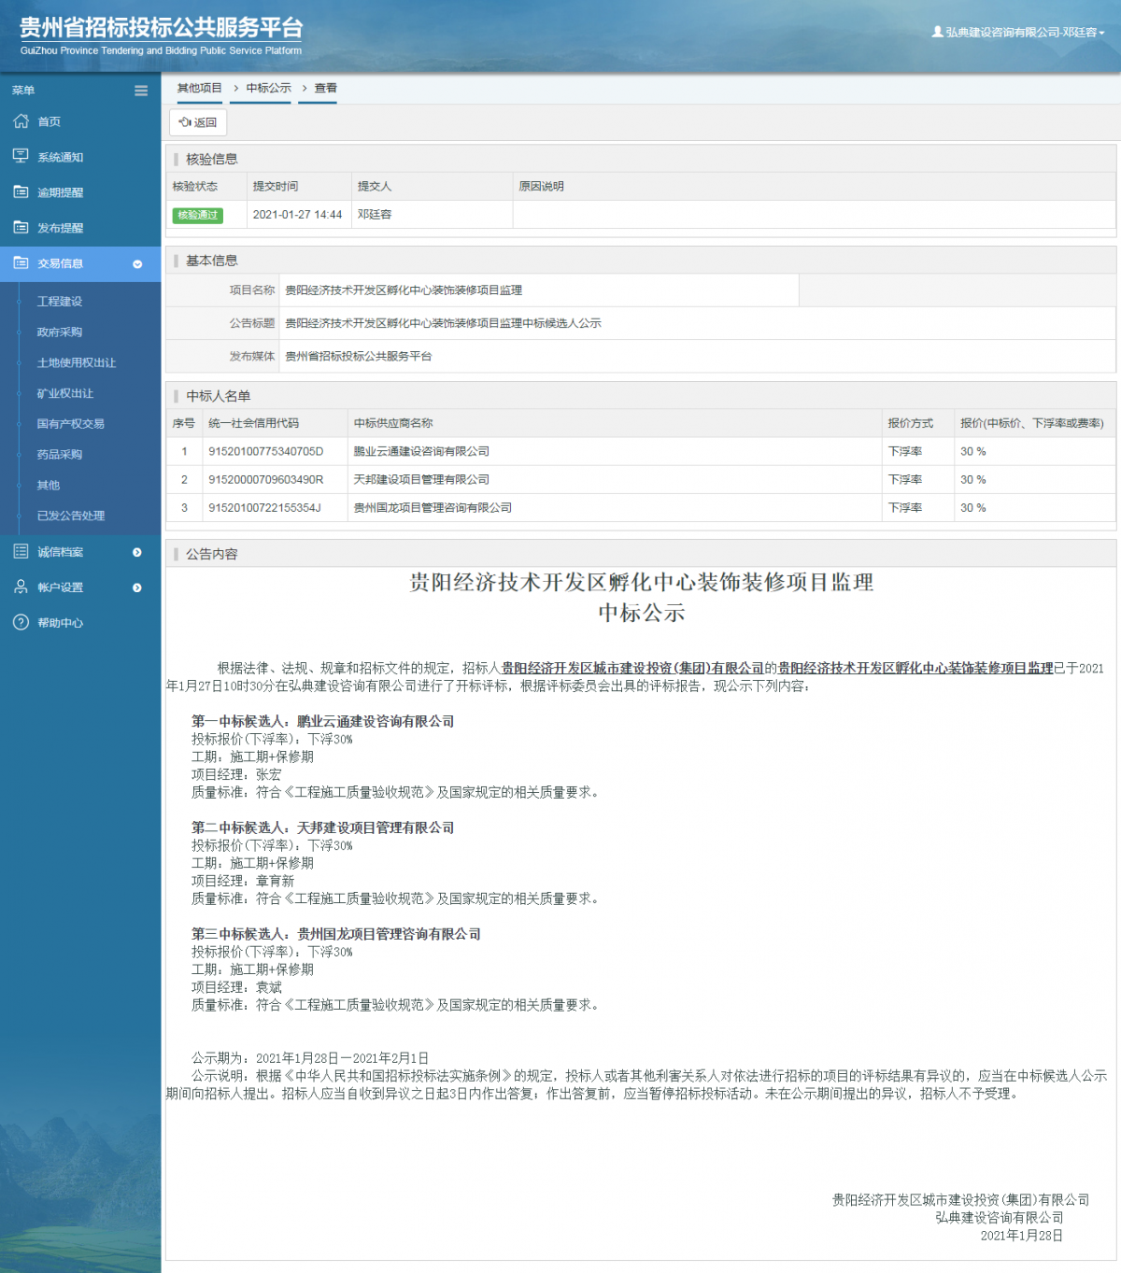Screen dimensions: 1121x1273
Task: Click submitter name 邓廷容 in the table
Action: tap(375, 215)
